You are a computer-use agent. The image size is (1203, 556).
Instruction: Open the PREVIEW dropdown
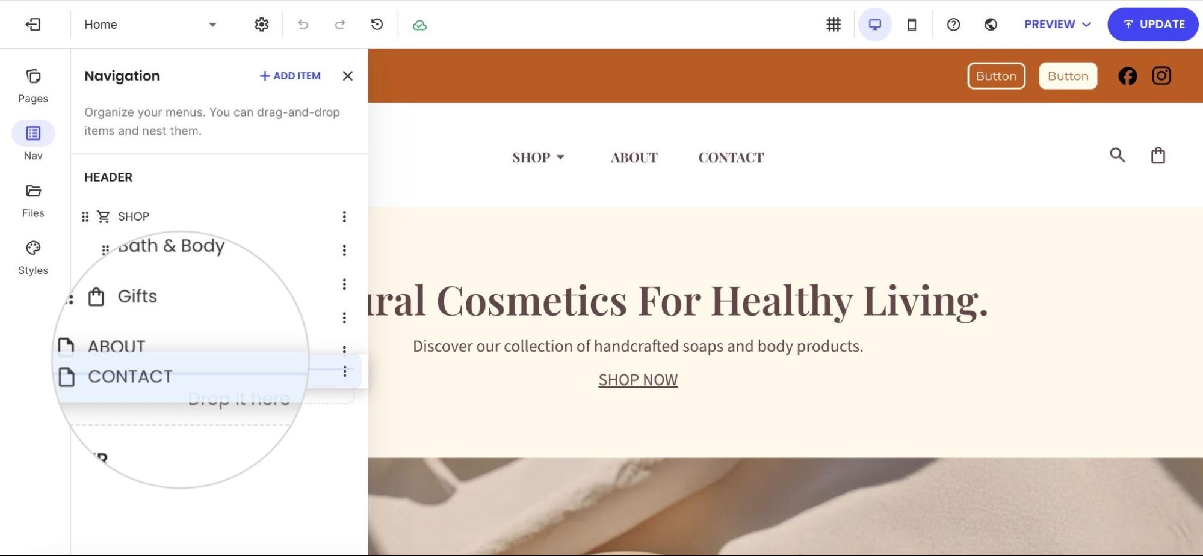(x=1057, y=25)
